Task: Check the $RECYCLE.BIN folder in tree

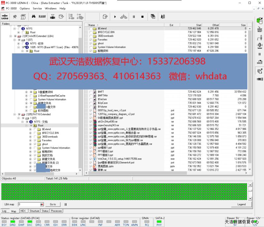Action: 35,133
